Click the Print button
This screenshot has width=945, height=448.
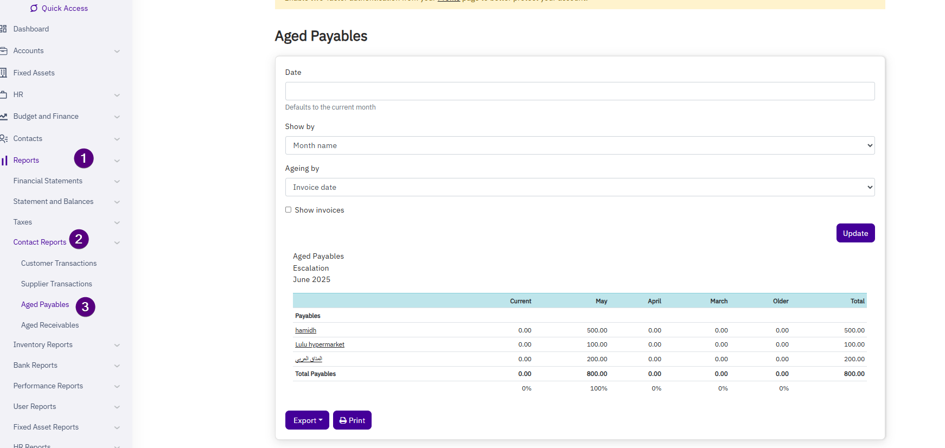[x=352, y=420]
